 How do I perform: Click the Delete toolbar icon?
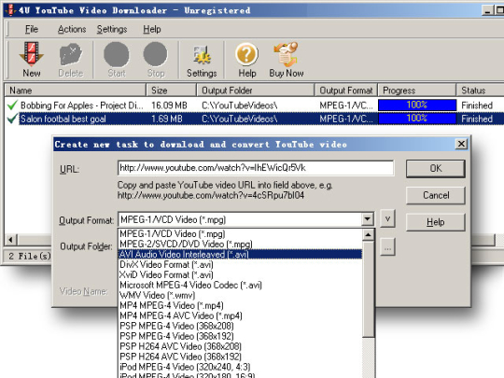(71, 60)
